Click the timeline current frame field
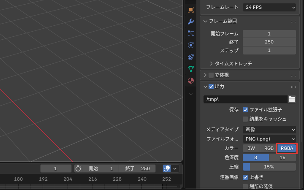 [56, 168]
